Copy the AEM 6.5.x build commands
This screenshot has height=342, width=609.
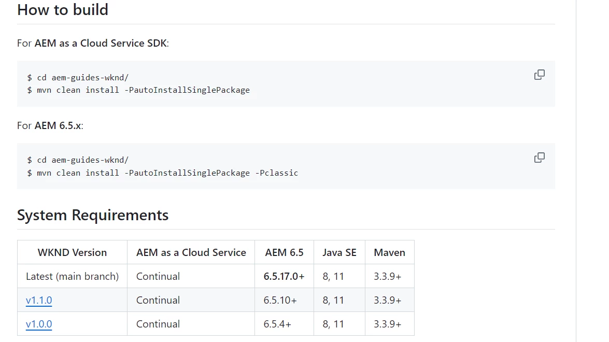click(x=539, y=158)
